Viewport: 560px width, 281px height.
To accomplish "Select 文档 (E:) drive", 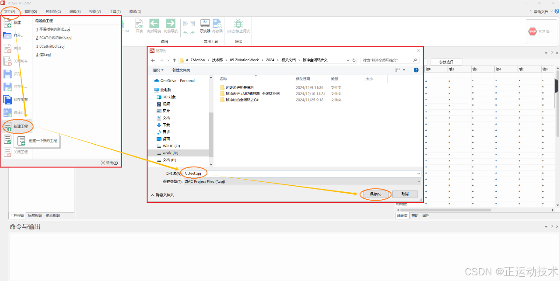I will [x=166, y=160].
